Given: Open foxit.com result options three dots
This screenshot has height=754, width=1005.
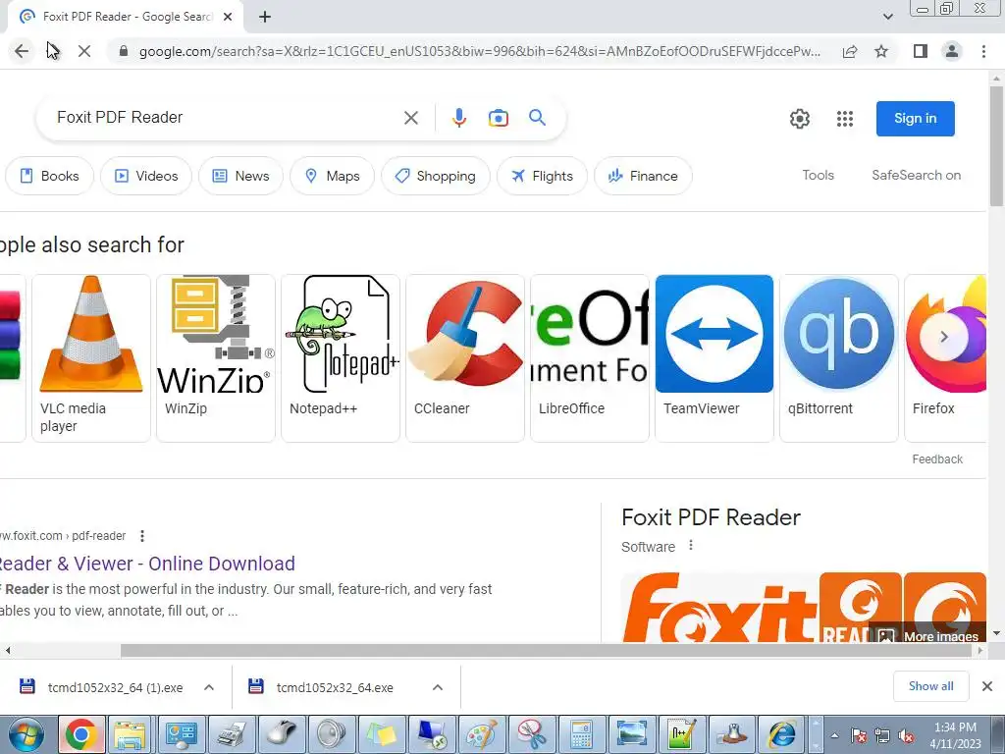Looking at the screenshot, I should (142, 535).
